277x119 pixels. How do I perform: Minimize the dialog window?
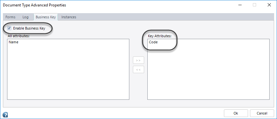pyautogui.click(x=240, y=5)
